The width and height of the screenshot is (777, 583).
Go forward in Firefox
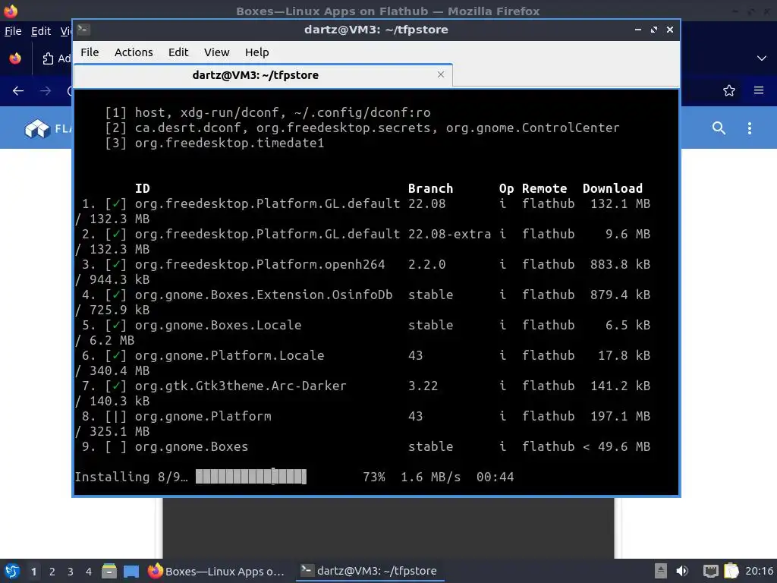pyautogui.click(x=45, y=91)
